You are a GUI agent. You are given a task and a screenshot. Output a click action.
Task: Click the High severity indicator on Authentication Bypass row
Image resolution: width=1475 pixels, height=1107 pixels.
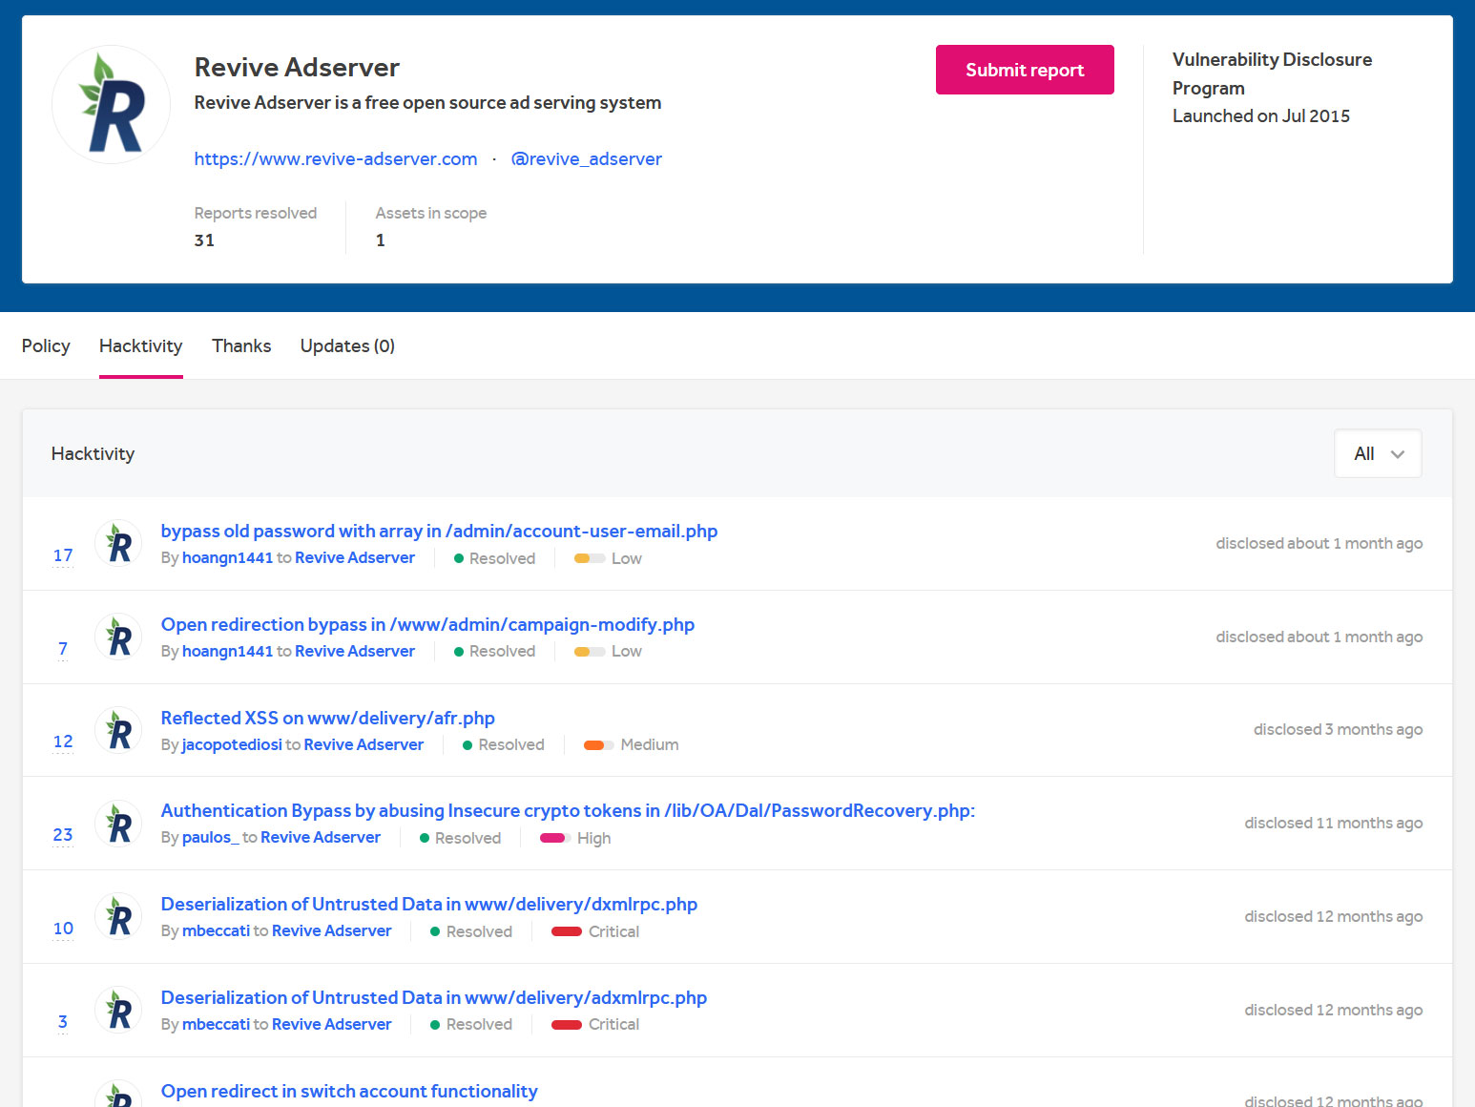575,838
